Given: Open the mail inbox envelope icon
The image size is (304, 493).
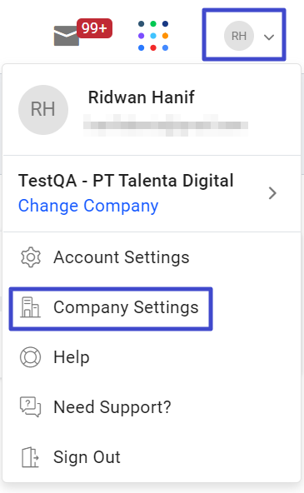Looking at the screenshot, I should [x=67, y=36].
